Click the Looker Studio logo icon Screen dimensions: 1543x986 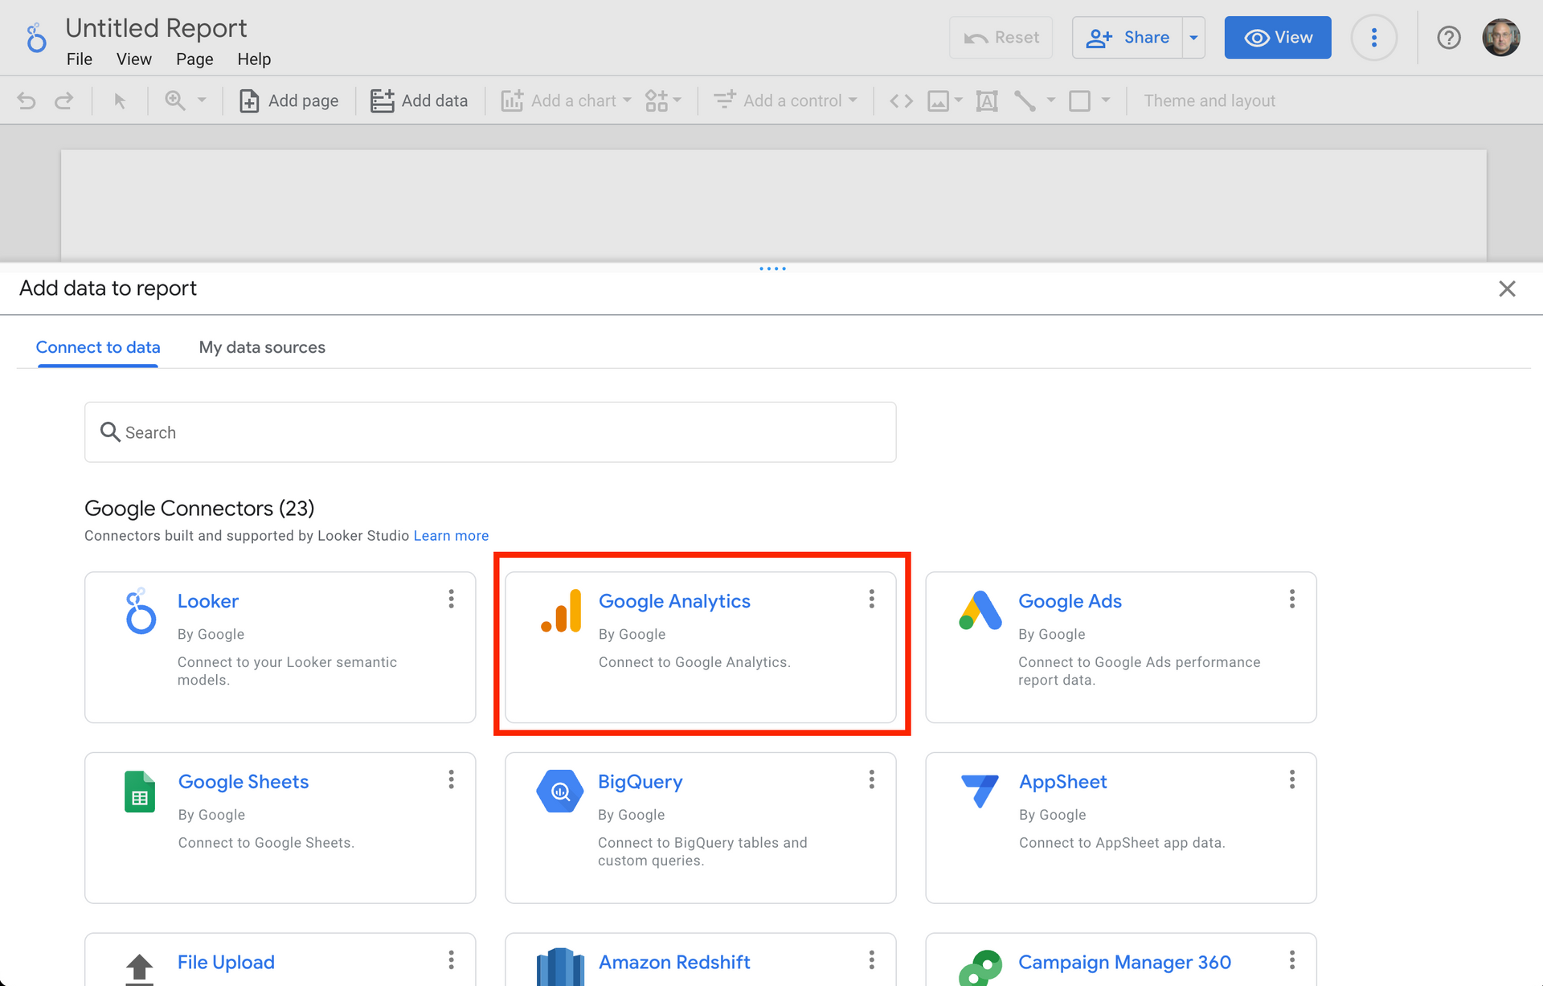tap(36, 38)
